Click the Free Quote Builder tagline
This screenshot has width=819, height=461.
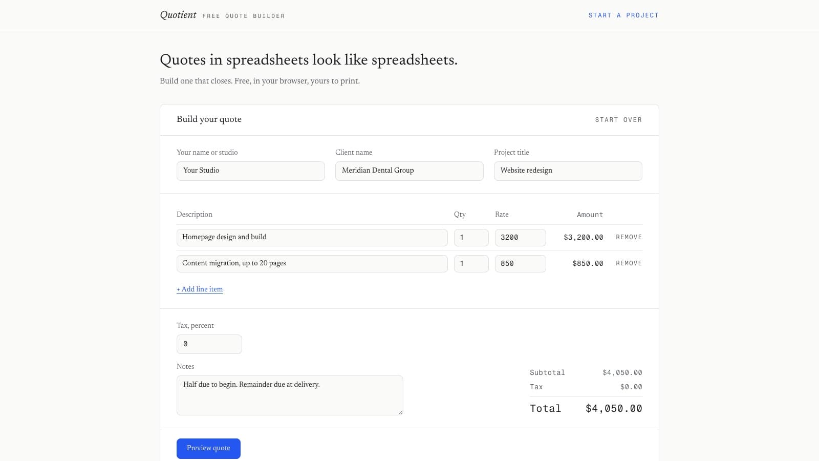pos(244,16)
